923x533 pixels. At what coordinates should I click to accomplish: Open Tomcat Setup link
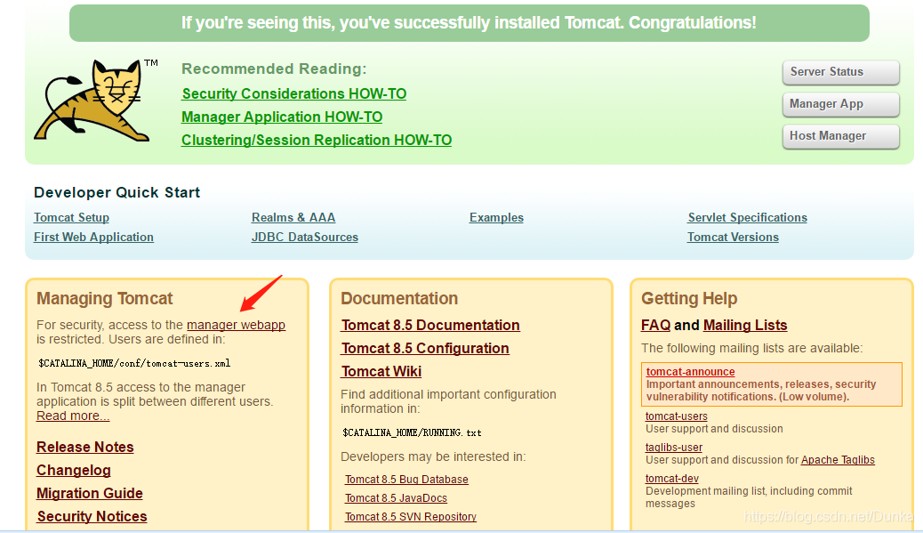[71, 217]
